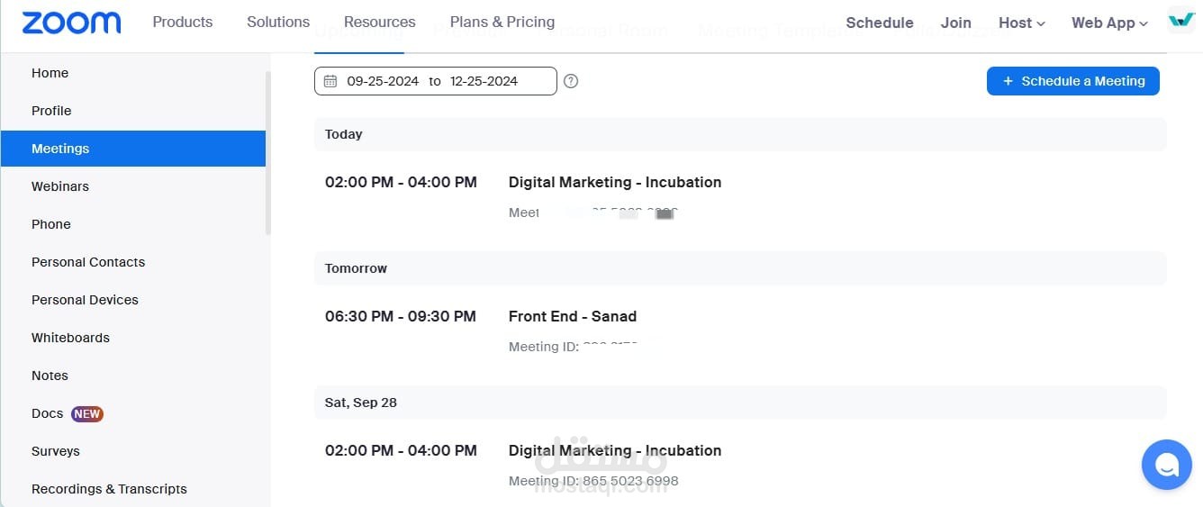This screenshot has width=1203, height=507.
Task: Open the calendar icon in date range
Action: click(330, 81)
